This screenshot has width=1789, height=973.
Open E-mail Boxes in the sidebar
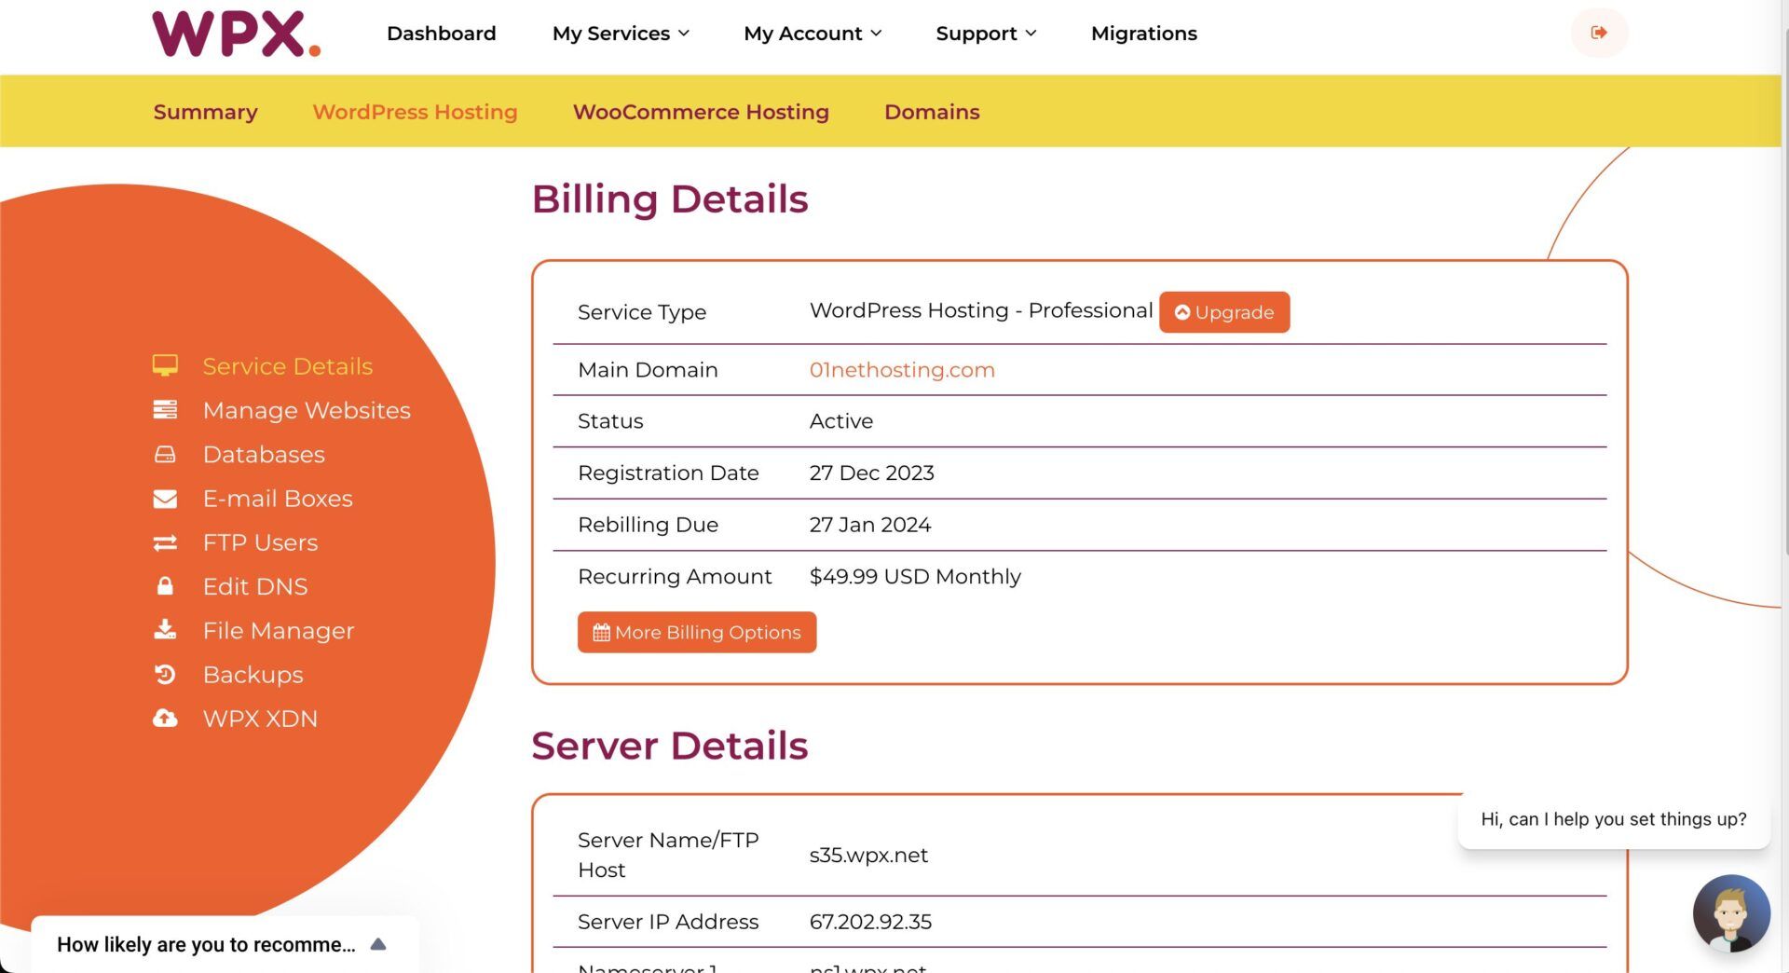pyautogui.click(x=278, y=499)
